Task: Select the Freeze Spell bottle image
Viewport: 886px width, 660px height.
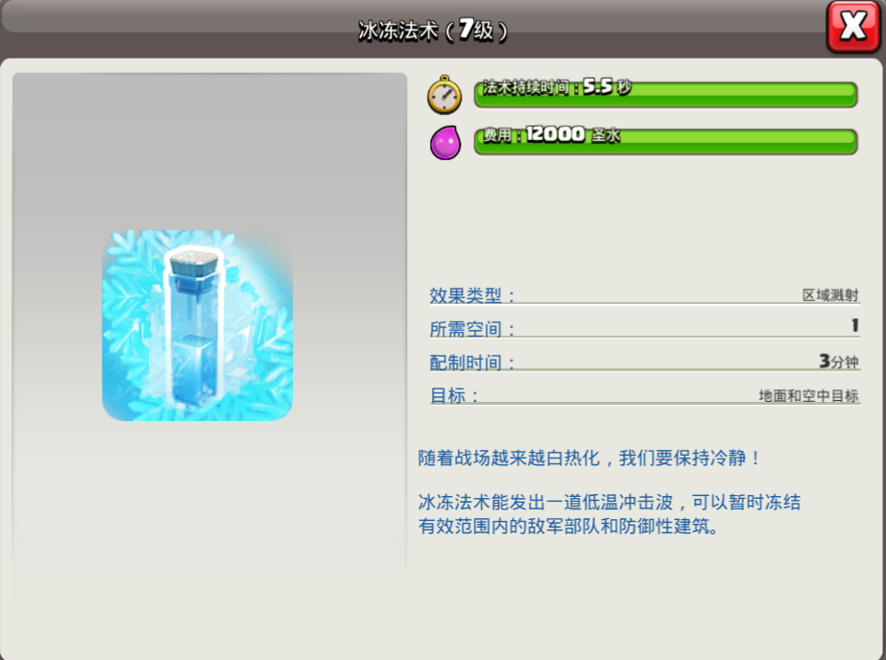Action: pos(197,325)
